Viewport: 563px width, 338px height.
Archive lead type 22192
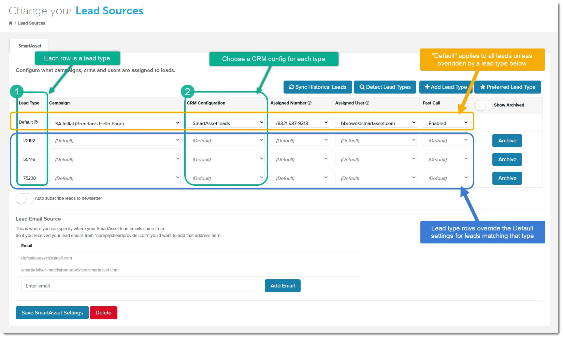point(507,141)
